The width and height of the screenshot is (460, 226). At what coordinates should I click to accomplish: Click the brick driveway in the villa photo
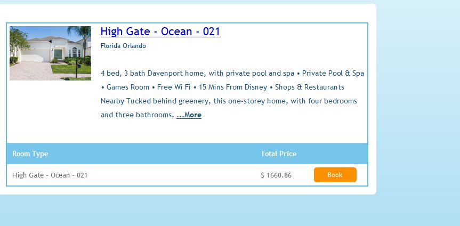32,71
